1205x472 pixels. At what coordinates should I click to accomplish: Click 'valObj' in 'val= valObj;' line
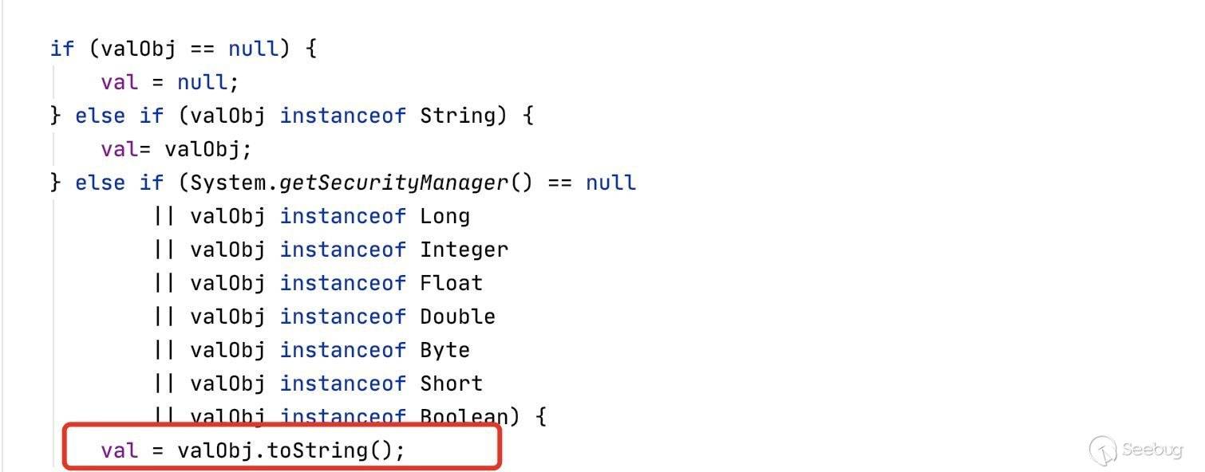203,149
